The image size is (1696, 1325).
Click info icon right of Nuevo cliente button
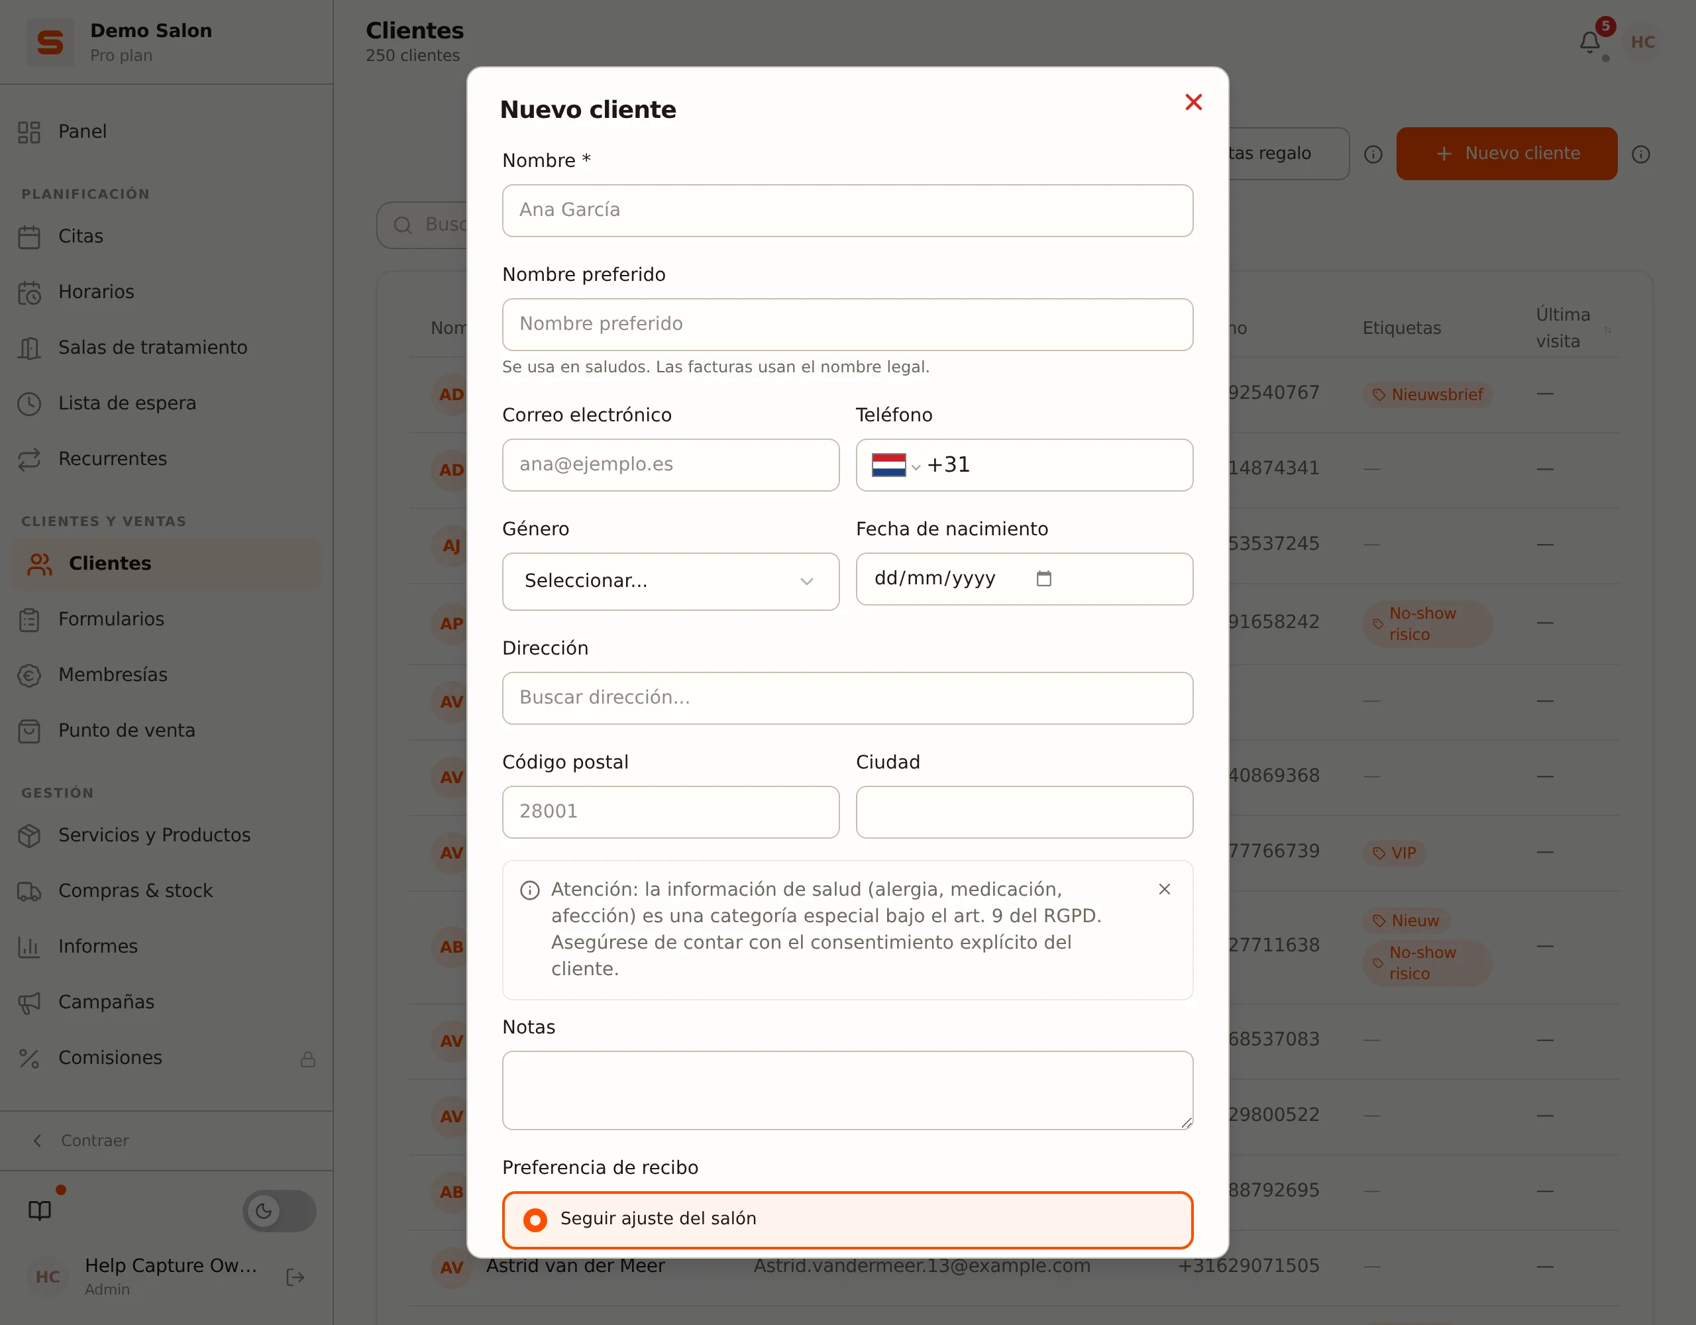coord(1640,154)
